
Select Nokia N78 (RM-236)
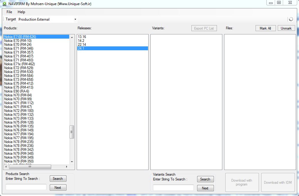37,145
